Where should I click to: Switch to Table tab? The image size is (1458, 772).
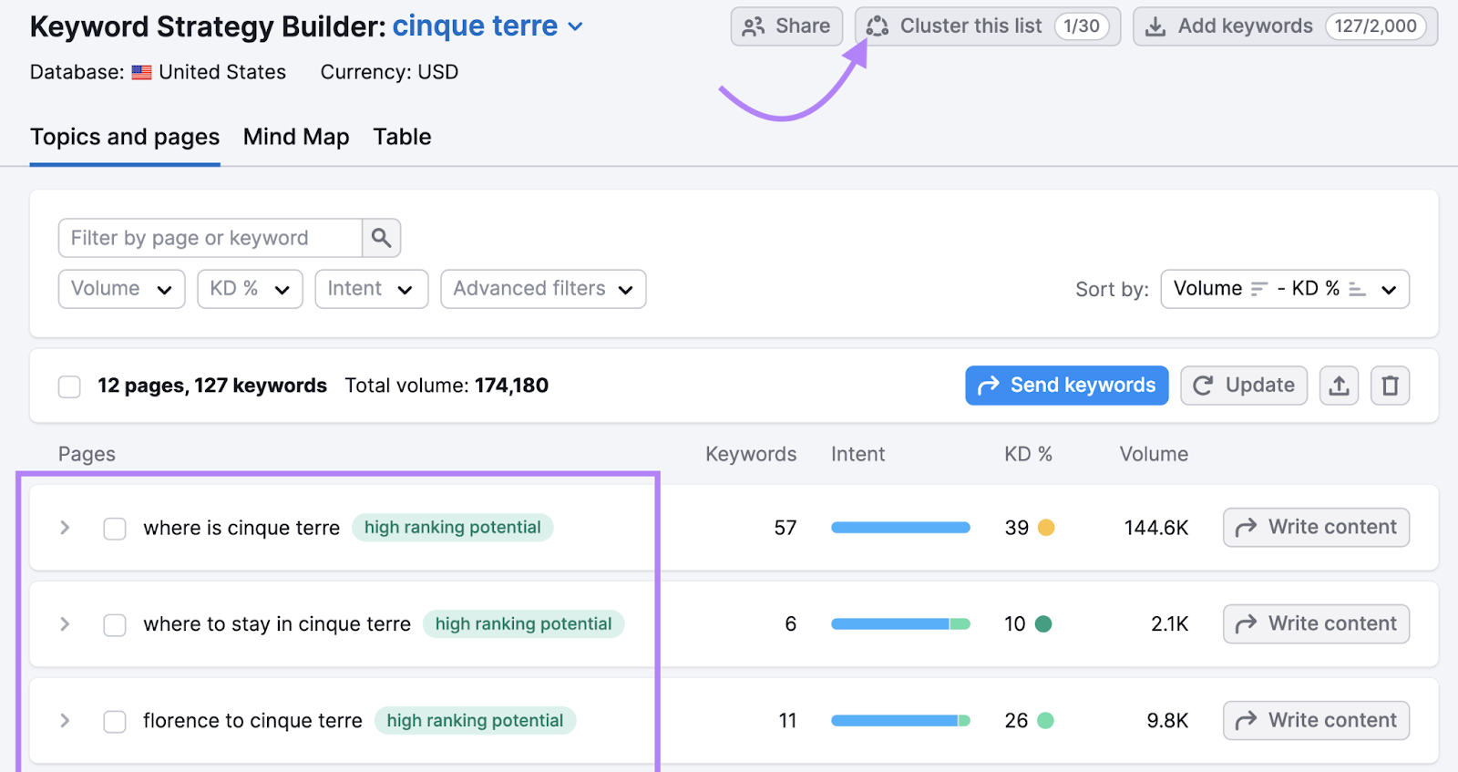[402, 137]
